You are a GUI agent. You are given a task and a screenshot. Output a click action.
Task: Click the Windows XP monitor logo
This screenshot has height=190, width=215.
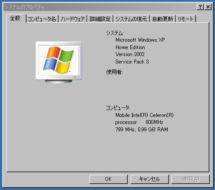coord(59,62)
